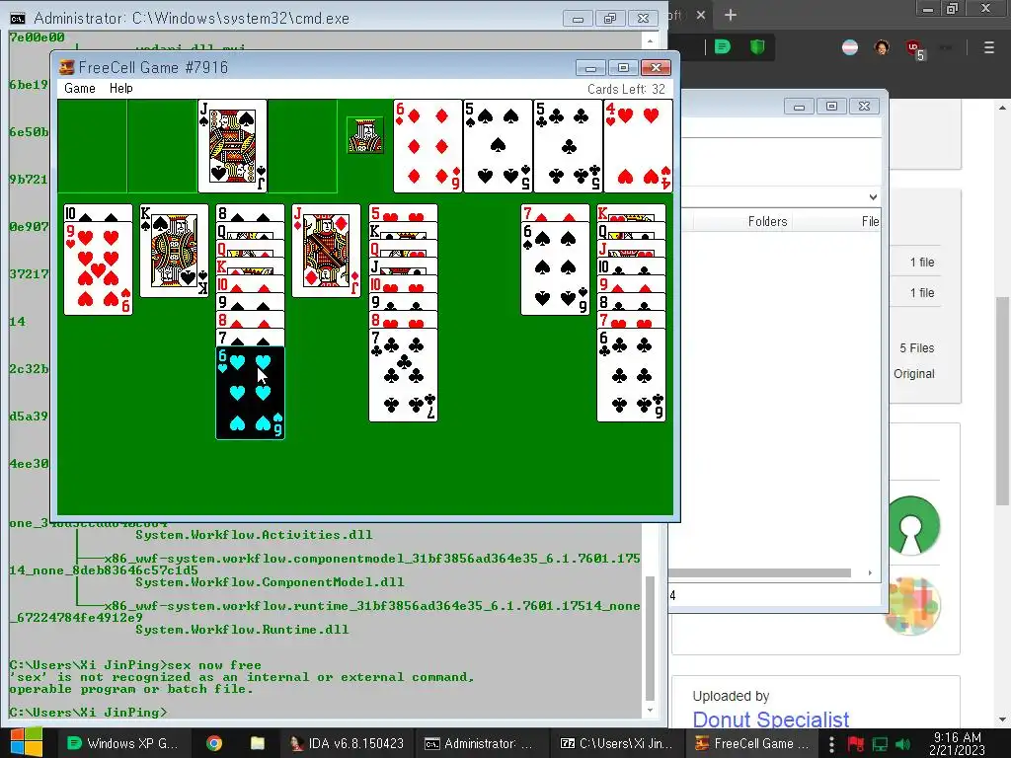Click the network monitor tray icon
The height and width of the screenshot is (758, 1011).
(x=880, y=744)
